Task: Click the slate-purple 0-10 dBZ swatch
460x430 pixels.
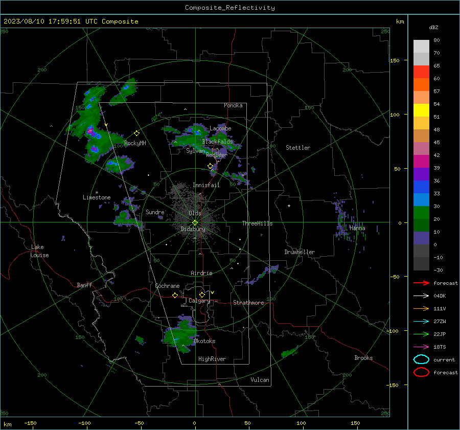Action: 421,238
